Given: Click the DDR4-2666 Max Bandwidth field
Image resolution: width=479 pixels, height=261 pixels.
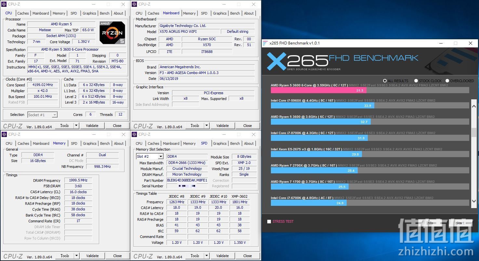Looking at the screenshot, I should 187,163.
